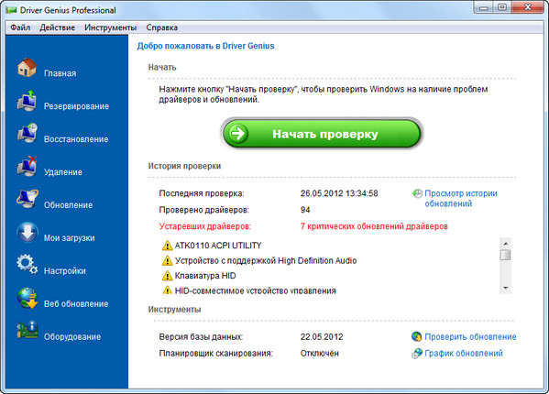Select Восстановление label in sidebar
This screenshot has height=394, width=549.
[x=76, y=139]
